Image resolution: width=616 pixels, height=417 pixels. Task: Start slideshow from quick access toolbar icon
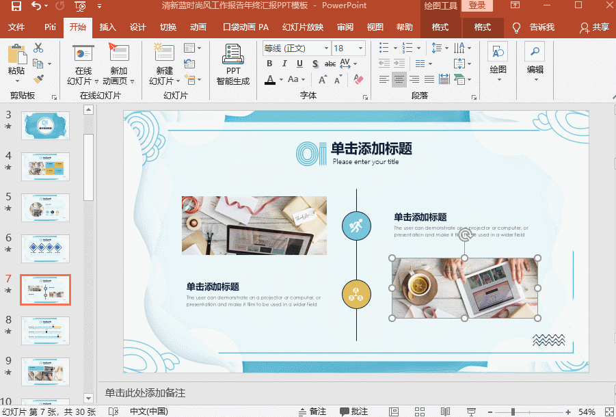[80, 6]
